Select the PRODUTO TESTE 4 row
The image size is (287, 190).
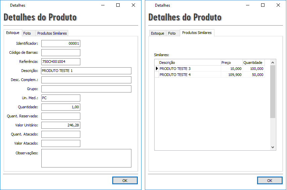190,75
